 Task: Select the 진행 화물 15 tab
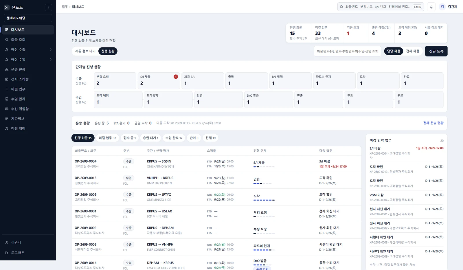[x=83, y=138]
